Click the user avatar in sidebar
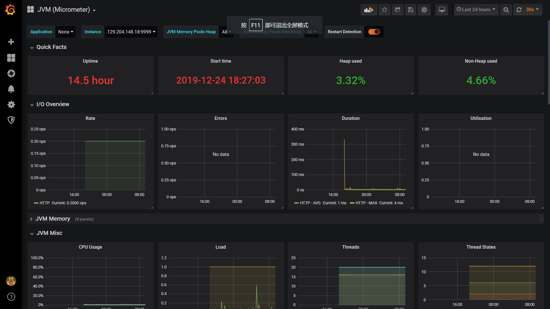 (11, 281)
